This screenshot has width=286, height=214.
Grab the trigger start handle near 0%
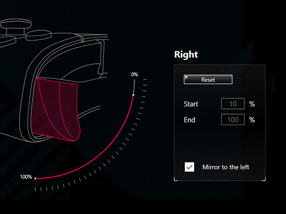click(133, 95)
